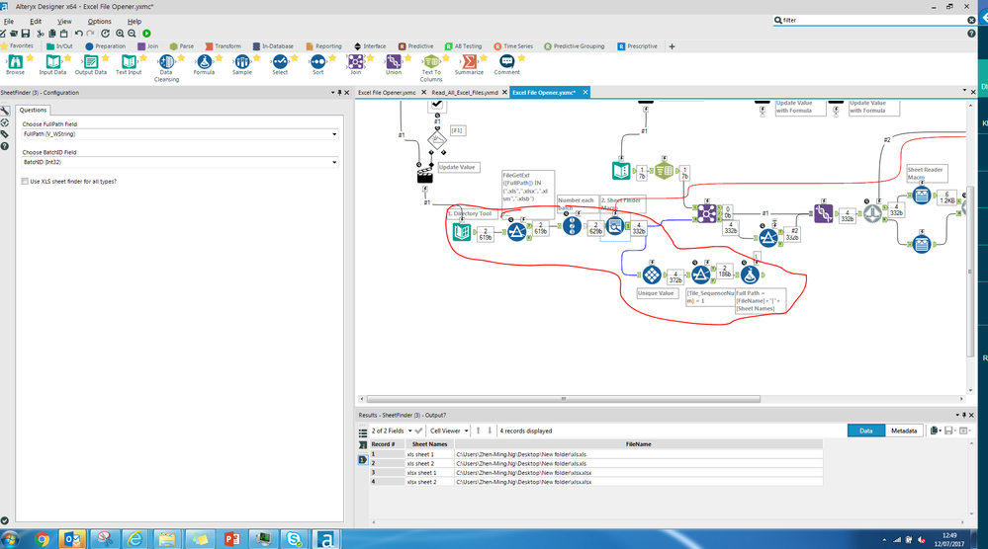Viewport: 988px width, 549px height.
Task: Select the Select tool in the palette
Action: (x=280, y=64)
